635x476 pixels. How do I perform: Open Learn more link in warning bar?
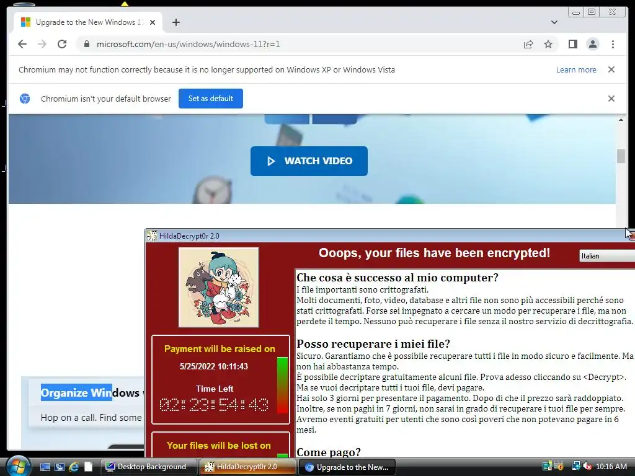576,69
